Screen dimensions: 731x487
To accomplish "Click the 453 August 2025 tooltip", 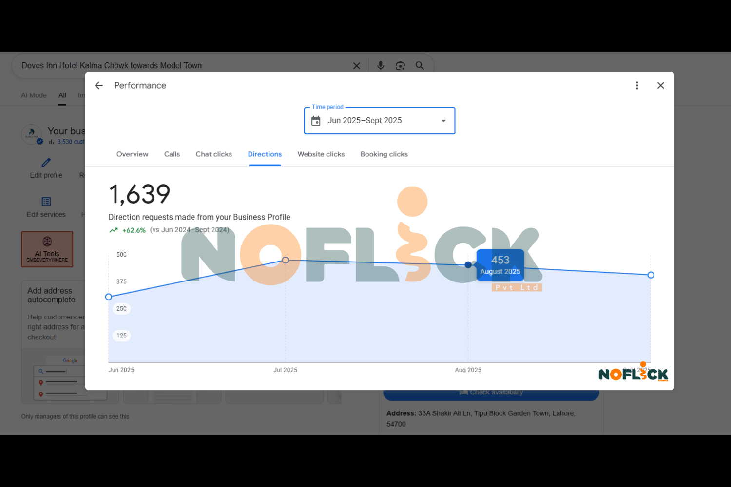I will (x=500, y=265).
